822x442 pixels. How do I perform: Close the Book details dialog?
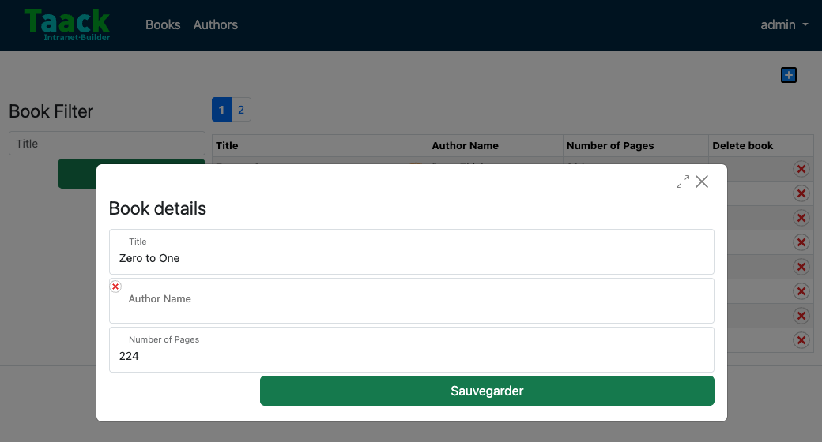(x=702, y=182)
